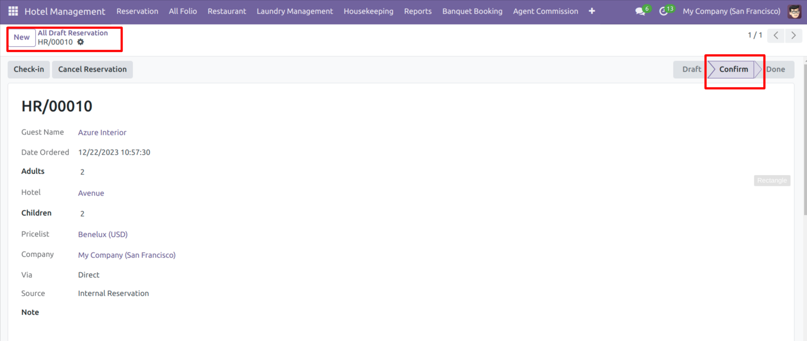Open the Laundry Management menu
807x341 pixels.
pos(294,11)
